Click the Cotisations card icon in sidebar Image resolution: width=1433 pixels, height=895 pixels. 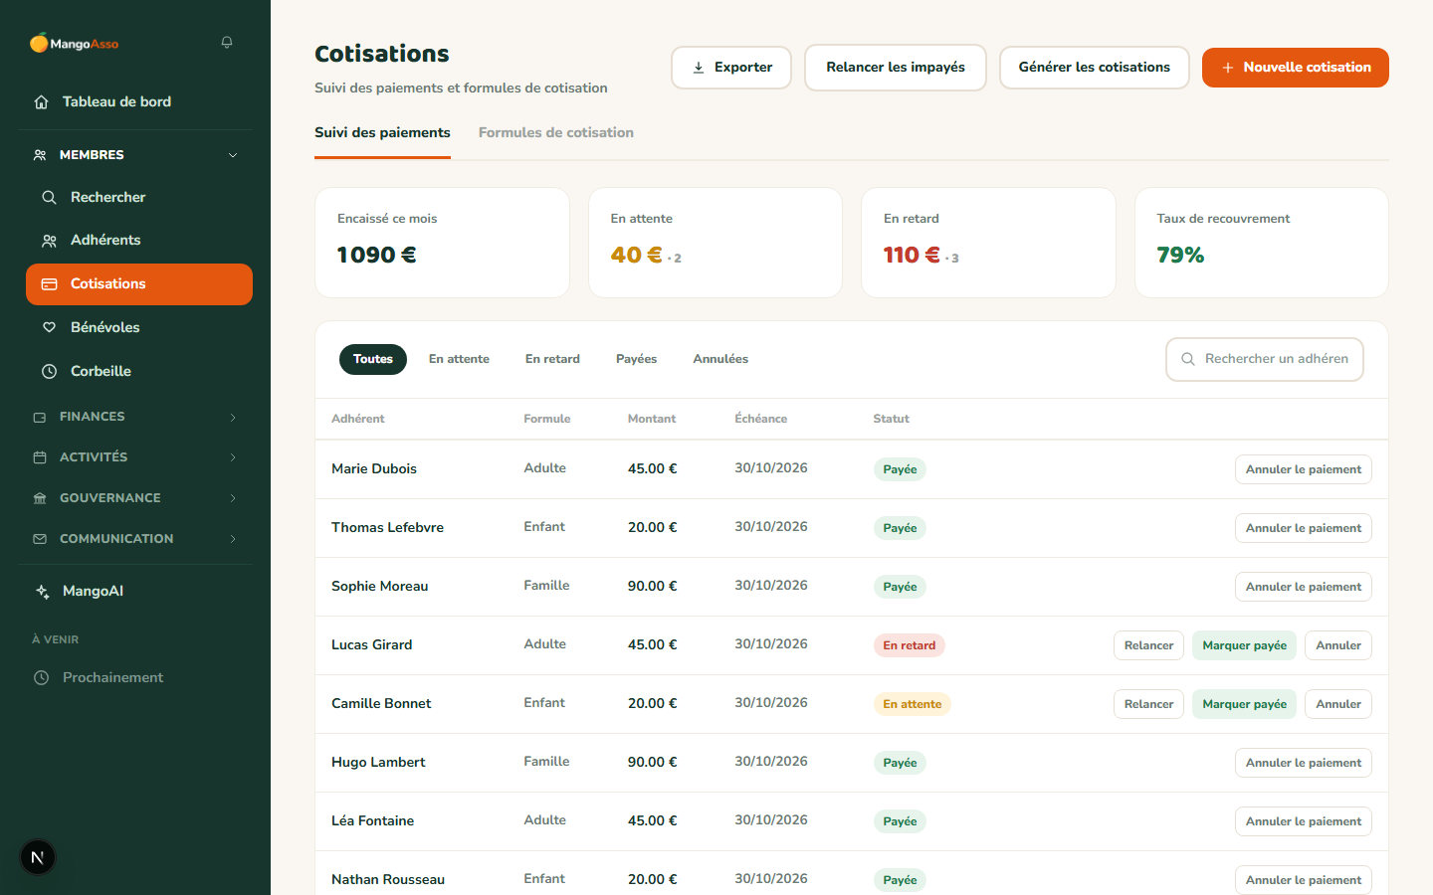click(x=49, y=284)
